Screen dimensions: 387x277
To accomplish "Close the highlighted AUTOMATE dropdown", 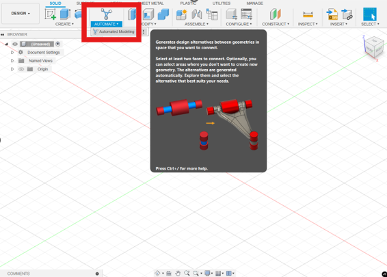I will point(107,24).
